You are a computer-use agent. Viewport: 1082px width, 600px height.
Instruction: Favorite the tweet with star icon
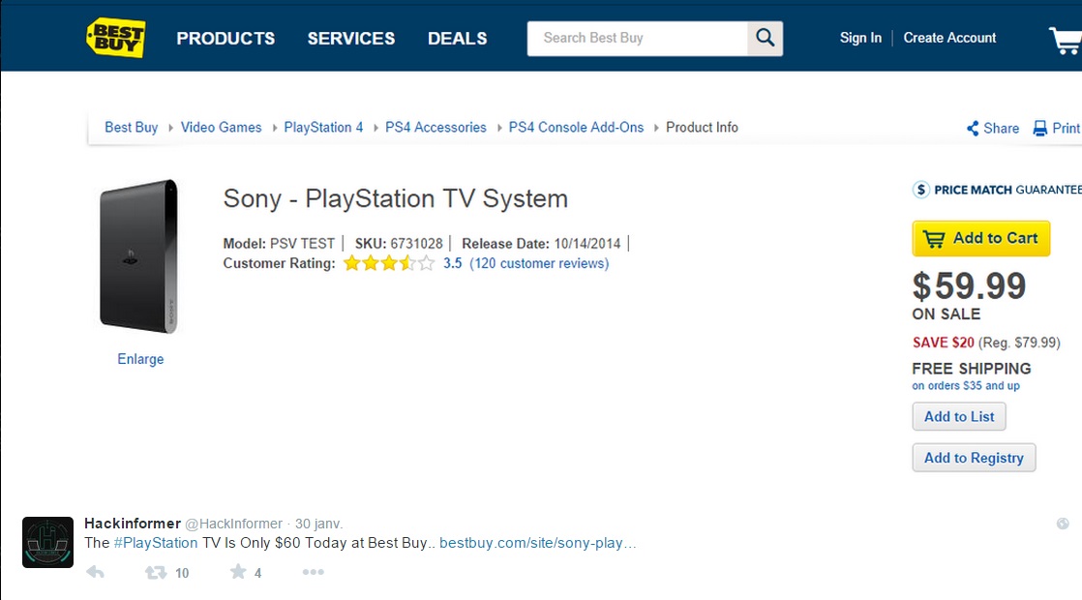point(237,571)
